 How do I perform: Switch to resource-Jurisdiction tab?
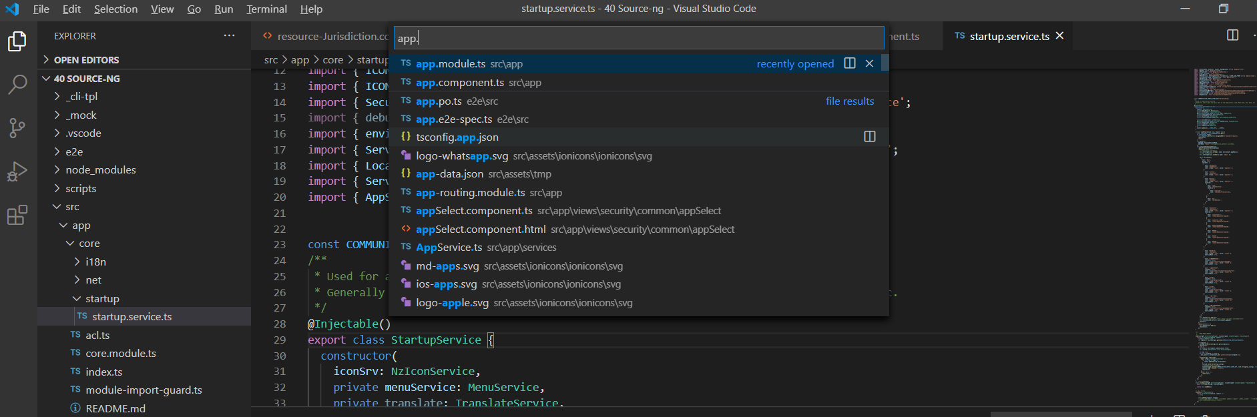coord(327,37)
